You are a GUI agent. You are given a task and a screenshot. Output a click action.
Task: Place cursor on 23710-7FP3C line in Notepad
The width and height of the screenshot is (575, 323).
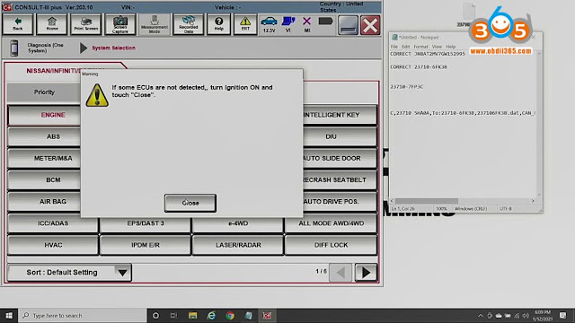(x=406, y=87)
